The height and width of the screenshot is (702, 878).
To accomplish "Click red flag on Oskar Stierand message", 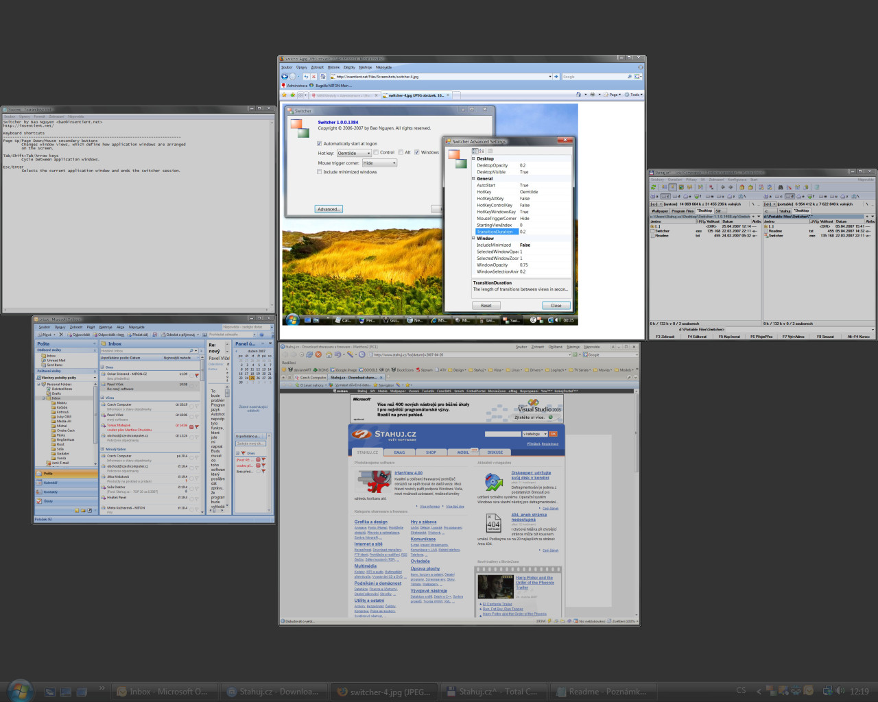I will coord(197,376).
